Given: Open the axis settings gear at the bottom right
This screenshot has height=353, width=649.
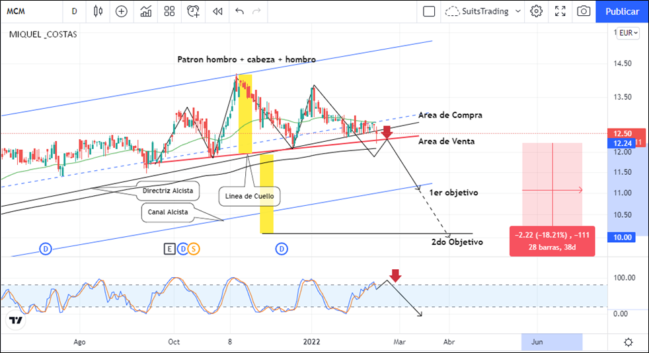Looking at the screenshot, I should 628,342.
